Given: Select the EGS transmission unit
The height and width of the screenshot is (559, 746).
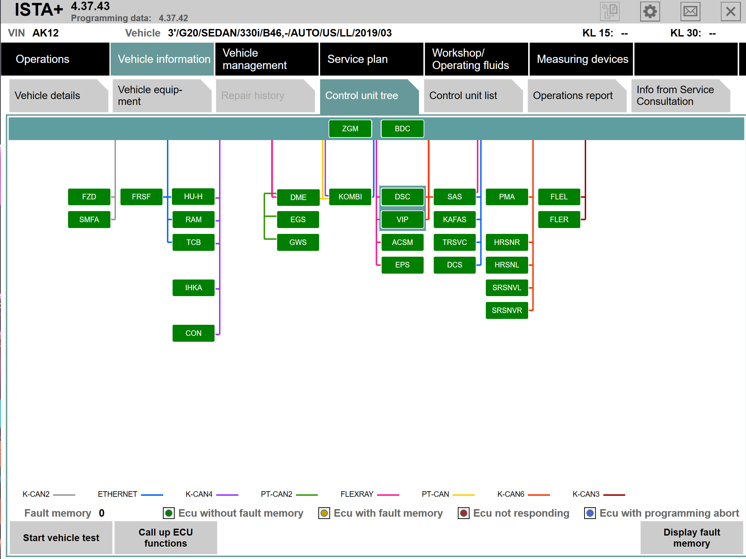Looking at the screenshot, I should [298, 220].
